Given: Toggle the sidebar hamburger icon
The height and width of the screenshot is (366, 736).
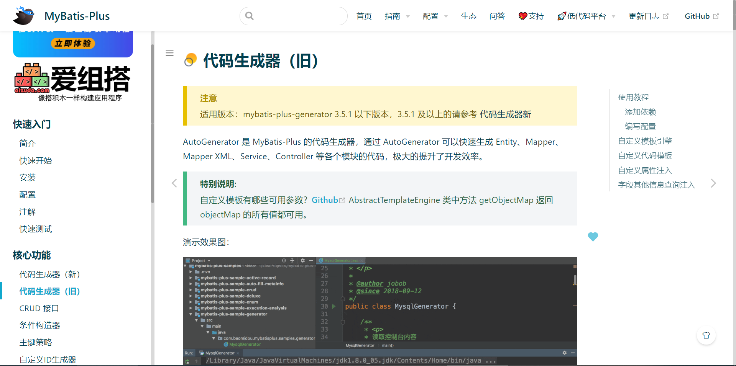Looking at the screenshot, I should [x=169, y=53].
